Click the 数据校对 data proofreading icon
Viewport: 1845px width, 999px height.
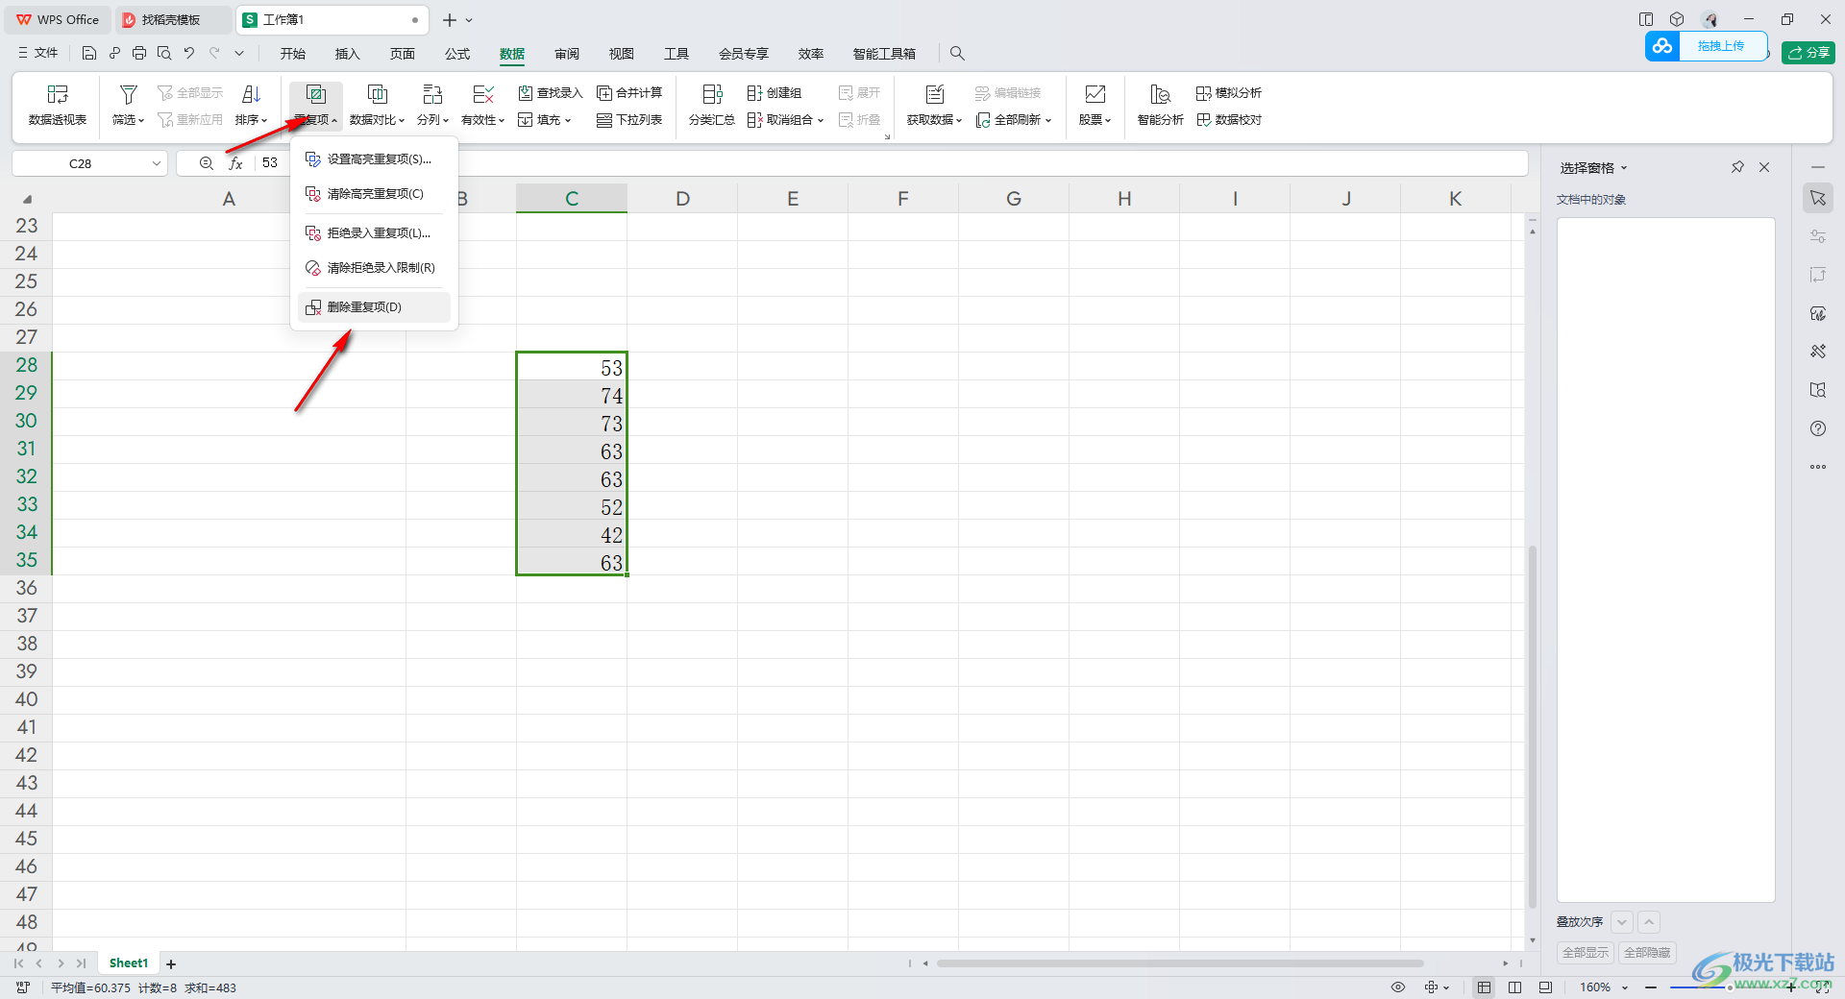[x=1203, y=120]
